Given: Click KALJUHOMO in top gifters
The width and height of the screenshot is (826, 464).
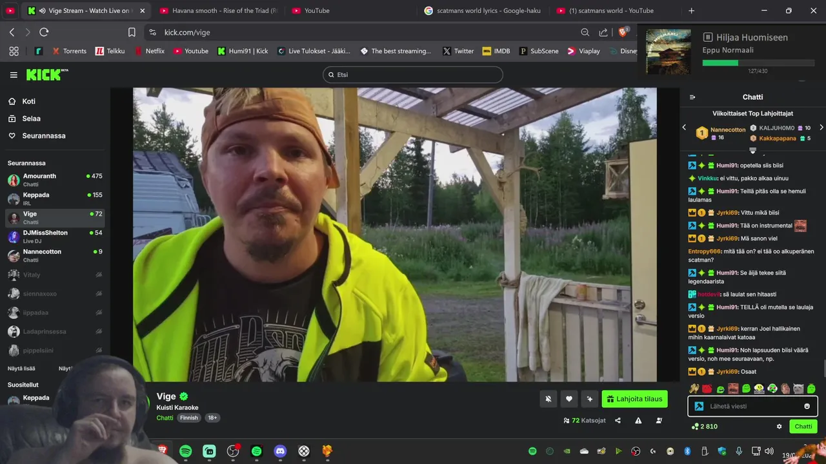Looking at the screenshot, I should pyautogui.click(x=776, y=128).
